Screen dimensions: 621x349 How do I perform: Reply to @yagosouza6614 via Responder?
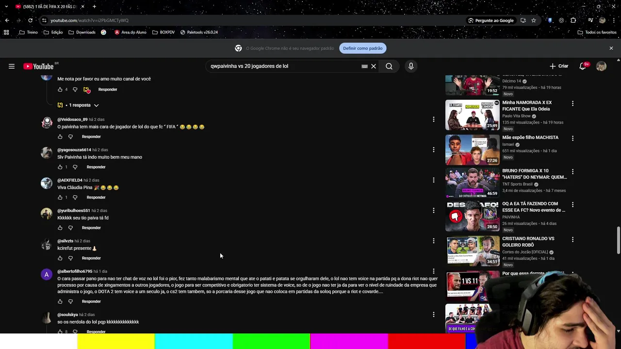tap(96, 167)
